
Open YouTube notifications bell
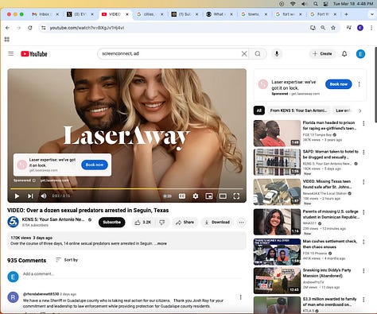[344, 54]
